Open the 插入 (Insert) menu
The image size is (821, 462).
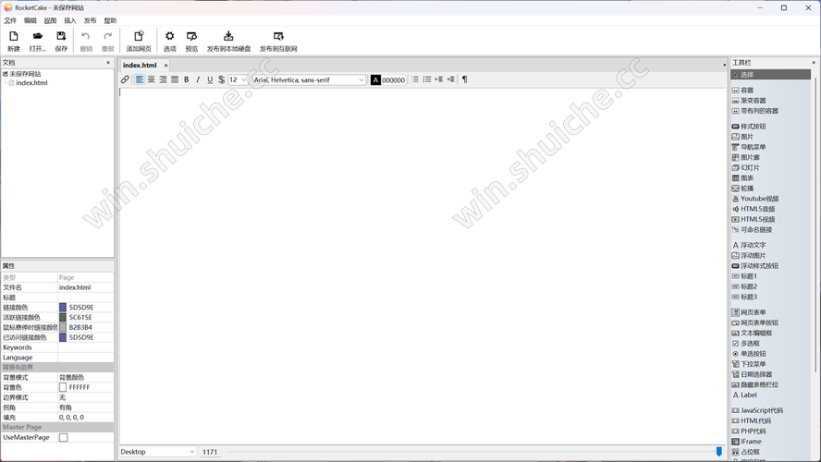[x=70, y=20]
